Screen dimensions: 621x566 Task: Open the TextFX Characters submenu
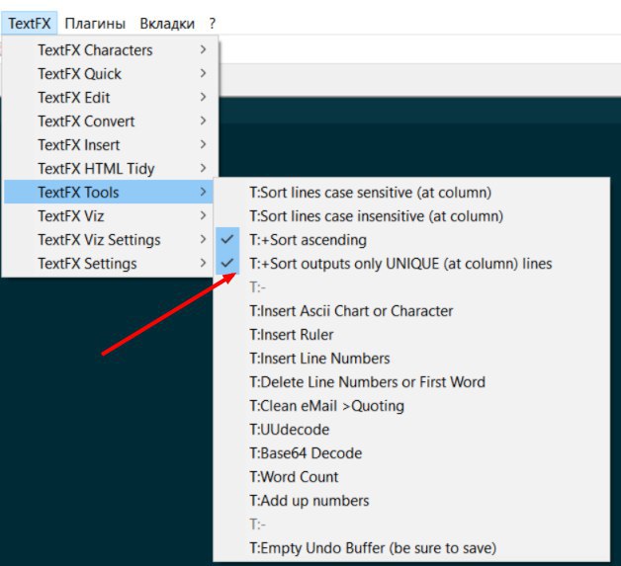point(109,49)
